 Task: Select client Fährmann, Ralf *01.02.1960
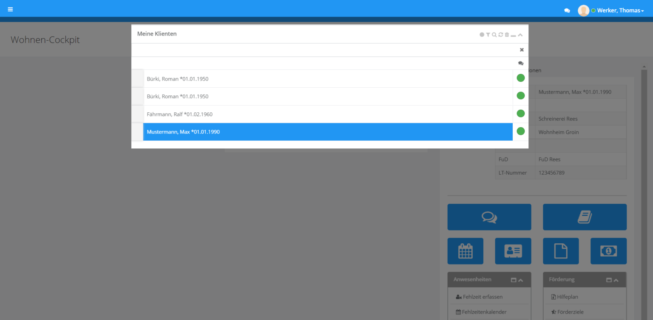(179, 114)
